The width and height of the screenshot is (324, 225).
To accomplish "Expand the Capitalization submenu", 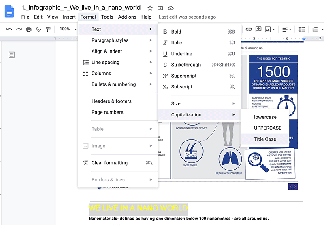I will tap(199, 115).
